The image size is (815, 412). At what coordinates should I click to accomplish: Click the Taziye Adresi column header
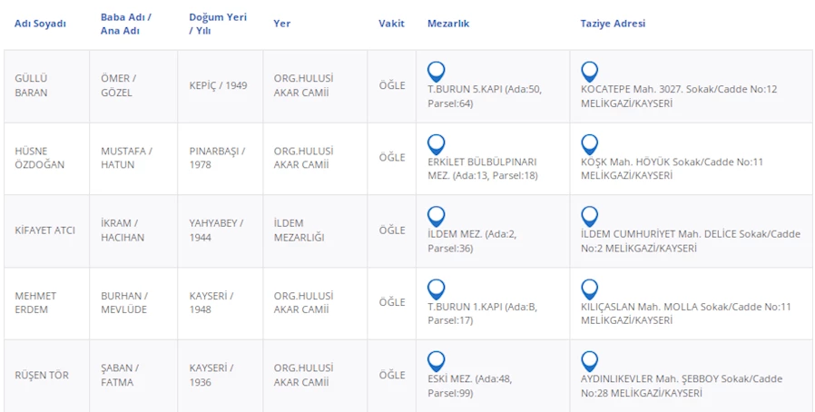click(613, 24)
